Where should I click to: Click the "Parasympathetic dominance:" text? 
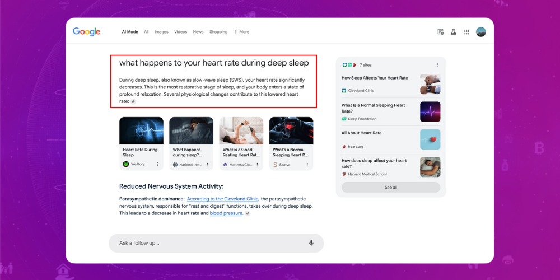tap(152, 199)
